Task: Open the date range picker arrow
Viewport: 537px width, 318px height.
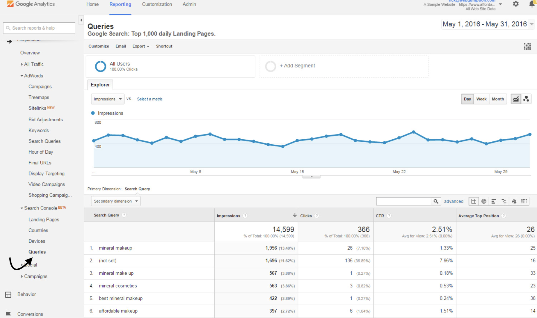Action: pyautogui.click(x=532, y=24)
